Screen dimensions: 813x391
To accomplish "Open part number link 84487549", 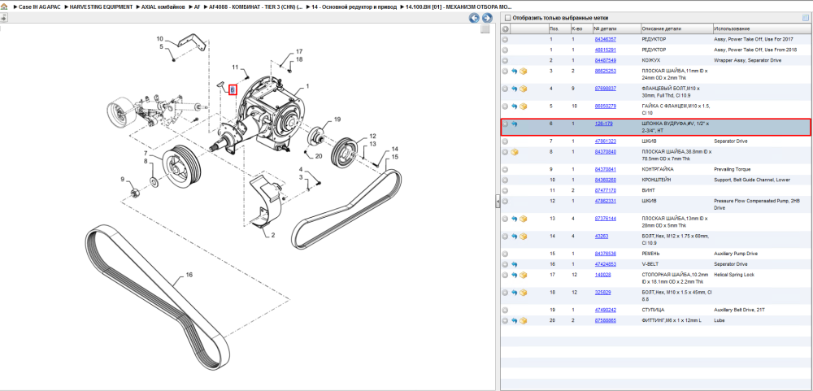I will [605, 61].
